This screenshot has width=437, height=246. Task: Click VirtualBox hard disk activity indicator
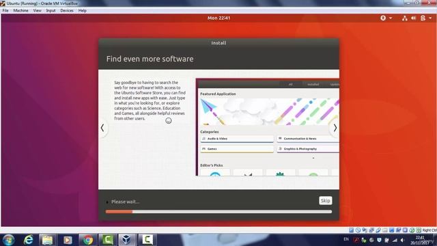(x=352, y=230)
